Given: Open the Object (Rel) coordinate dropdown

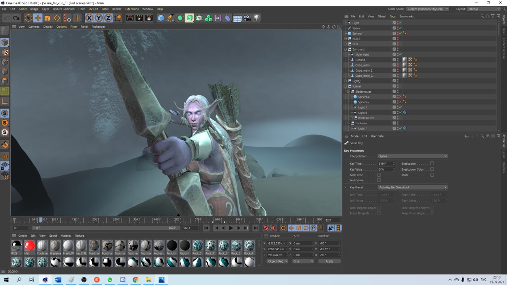Looking at the screenshot, I should (277, 261).
